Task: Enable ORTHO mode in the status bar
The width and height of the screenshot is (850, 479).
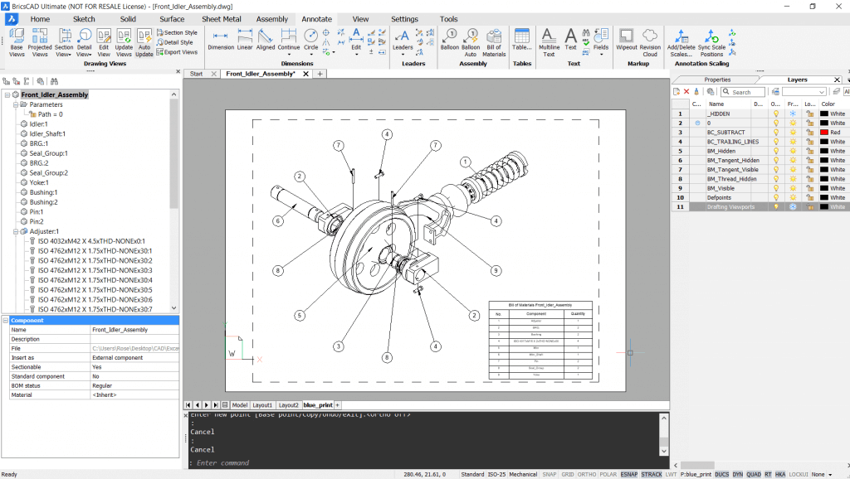Action: [586, 474]
